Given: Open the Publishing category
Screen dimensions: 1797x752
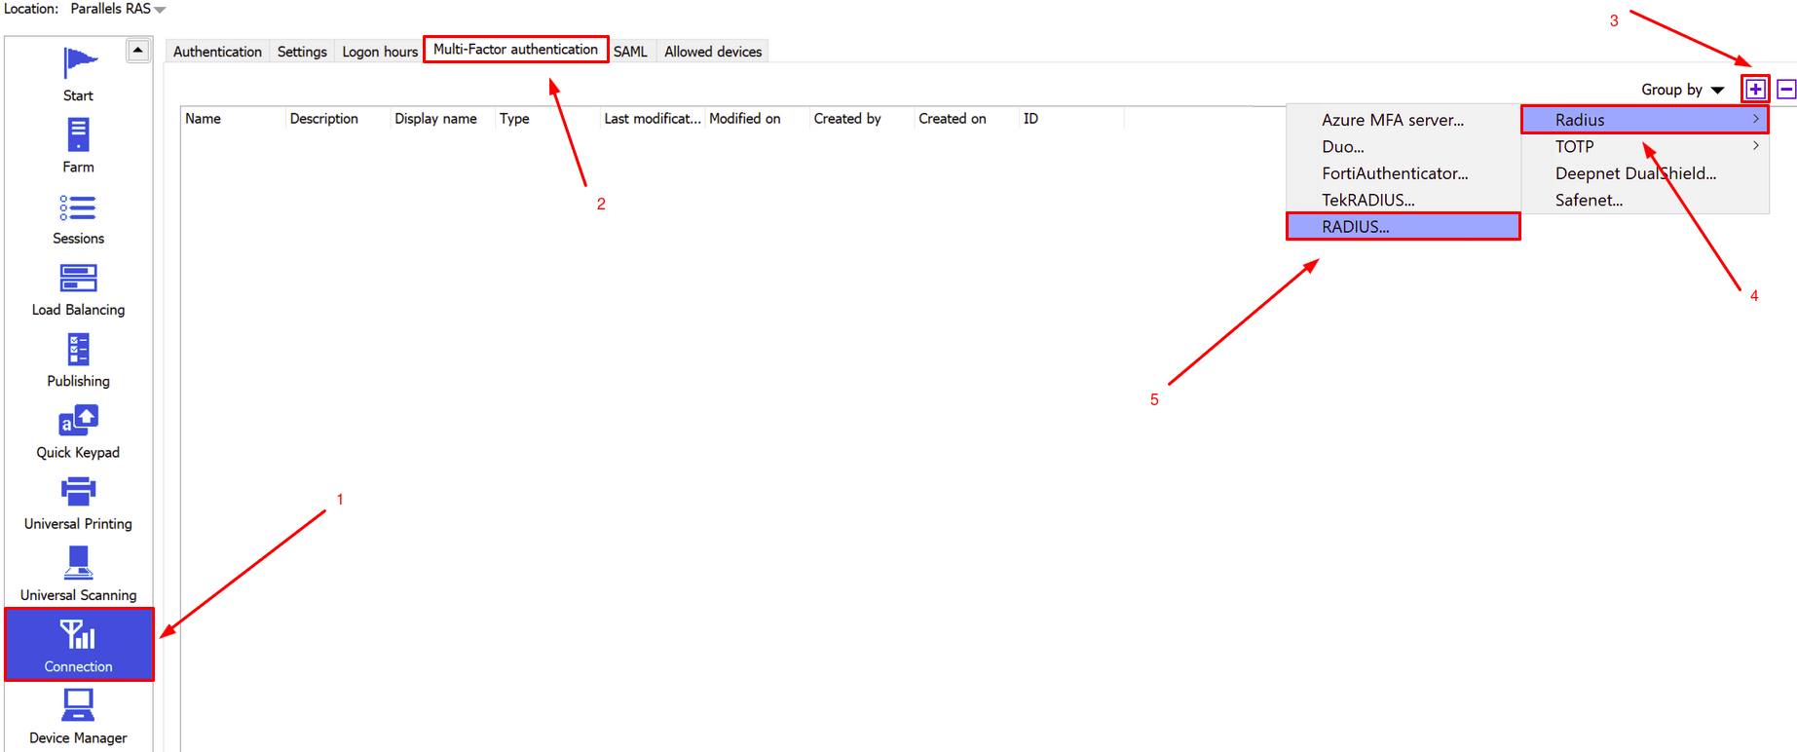Looking at the screenshot, I should click(x=78, y=360).
